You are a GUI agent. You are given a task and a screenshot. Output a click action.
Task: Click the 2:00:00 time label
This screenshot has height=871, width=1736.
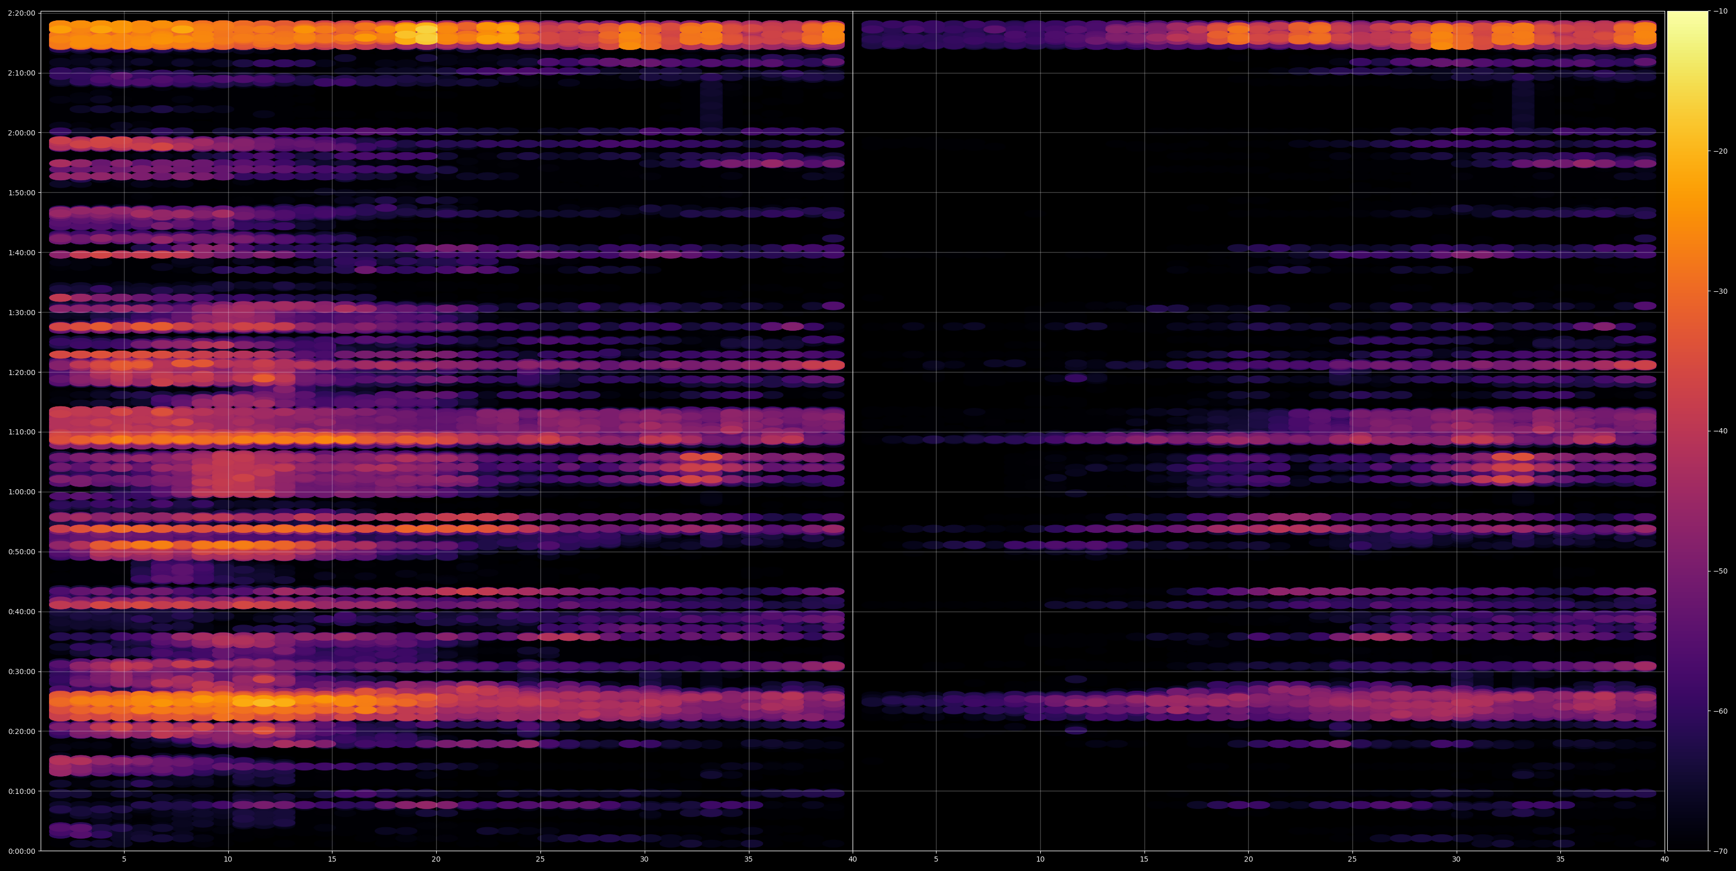coord(21,133)
